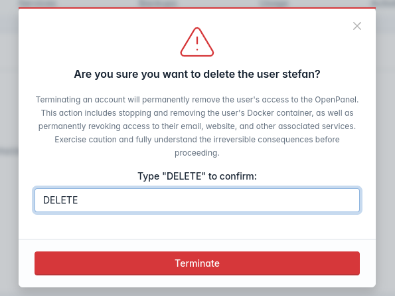This screenshot has width=395, height=296.
Task: Click the 'Type "DELETE" to confirm:' label
Action: point(197,176)
